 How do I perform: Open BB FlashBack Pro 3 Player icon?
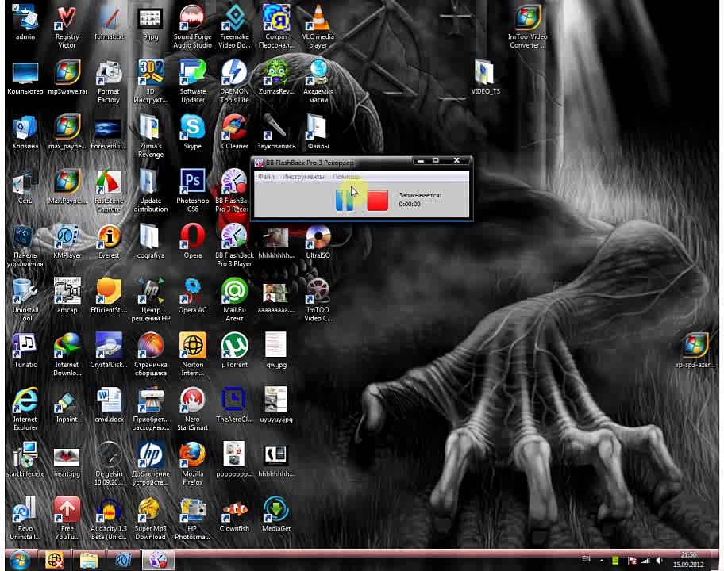pos(234,245)
